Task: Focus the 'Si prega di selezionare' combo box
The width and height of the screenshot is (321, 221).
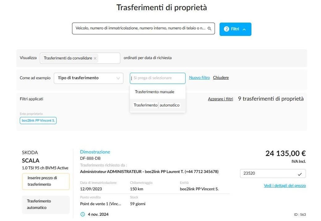Action: tap(158, 78)
